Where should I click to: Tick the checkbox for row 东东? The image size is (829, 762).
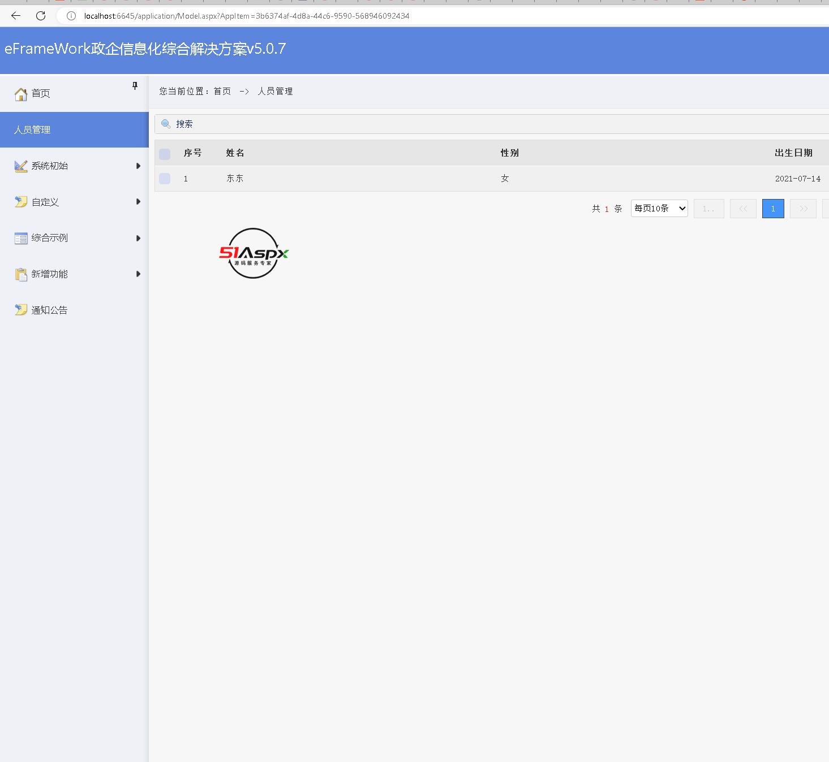pos(165,179)
